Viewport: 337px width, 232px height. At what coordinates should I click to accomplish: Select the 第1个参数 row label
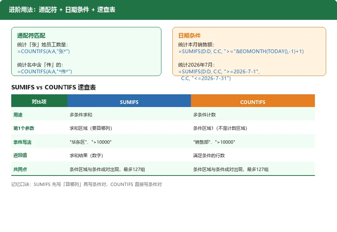pos(24,128)
